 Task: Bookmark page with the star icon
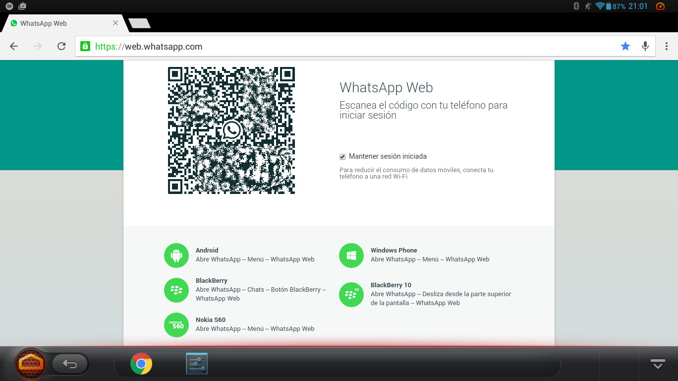pos(625,46)
